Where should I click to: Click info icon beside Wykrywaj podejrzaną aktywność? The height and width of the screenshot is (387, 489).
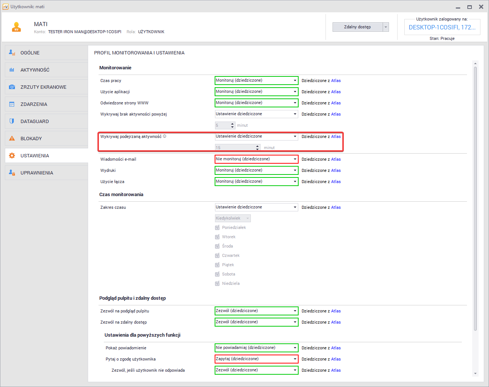tap(165, 136)
